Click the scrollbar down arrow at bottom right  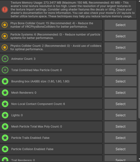click(x=139, y=159)
